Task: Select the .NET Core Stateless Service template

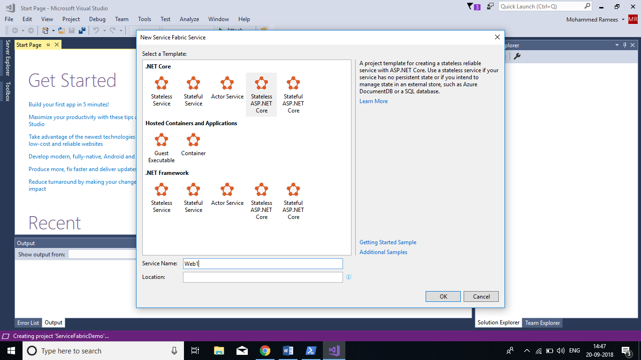Action: click(x=161, y=91)
